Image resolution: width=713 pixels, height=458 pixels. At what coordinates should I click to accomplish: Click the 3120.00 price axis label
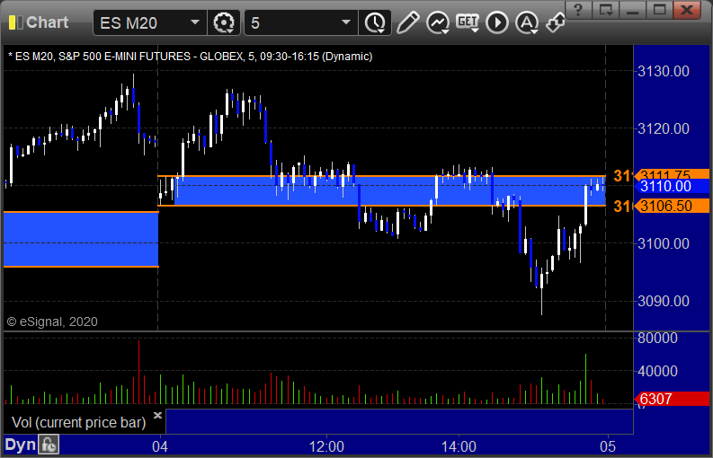(x=664, y=129)
